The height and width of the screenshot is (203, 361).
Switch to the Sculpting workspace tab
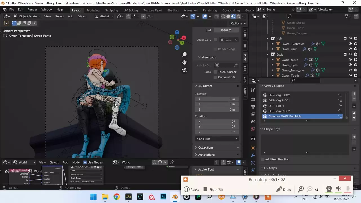pyautogui.click(x=112, y=10)
